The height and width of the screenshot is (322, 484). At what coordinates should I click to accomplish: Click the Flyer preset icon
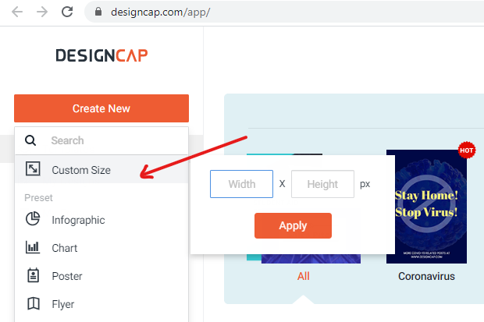33,304
